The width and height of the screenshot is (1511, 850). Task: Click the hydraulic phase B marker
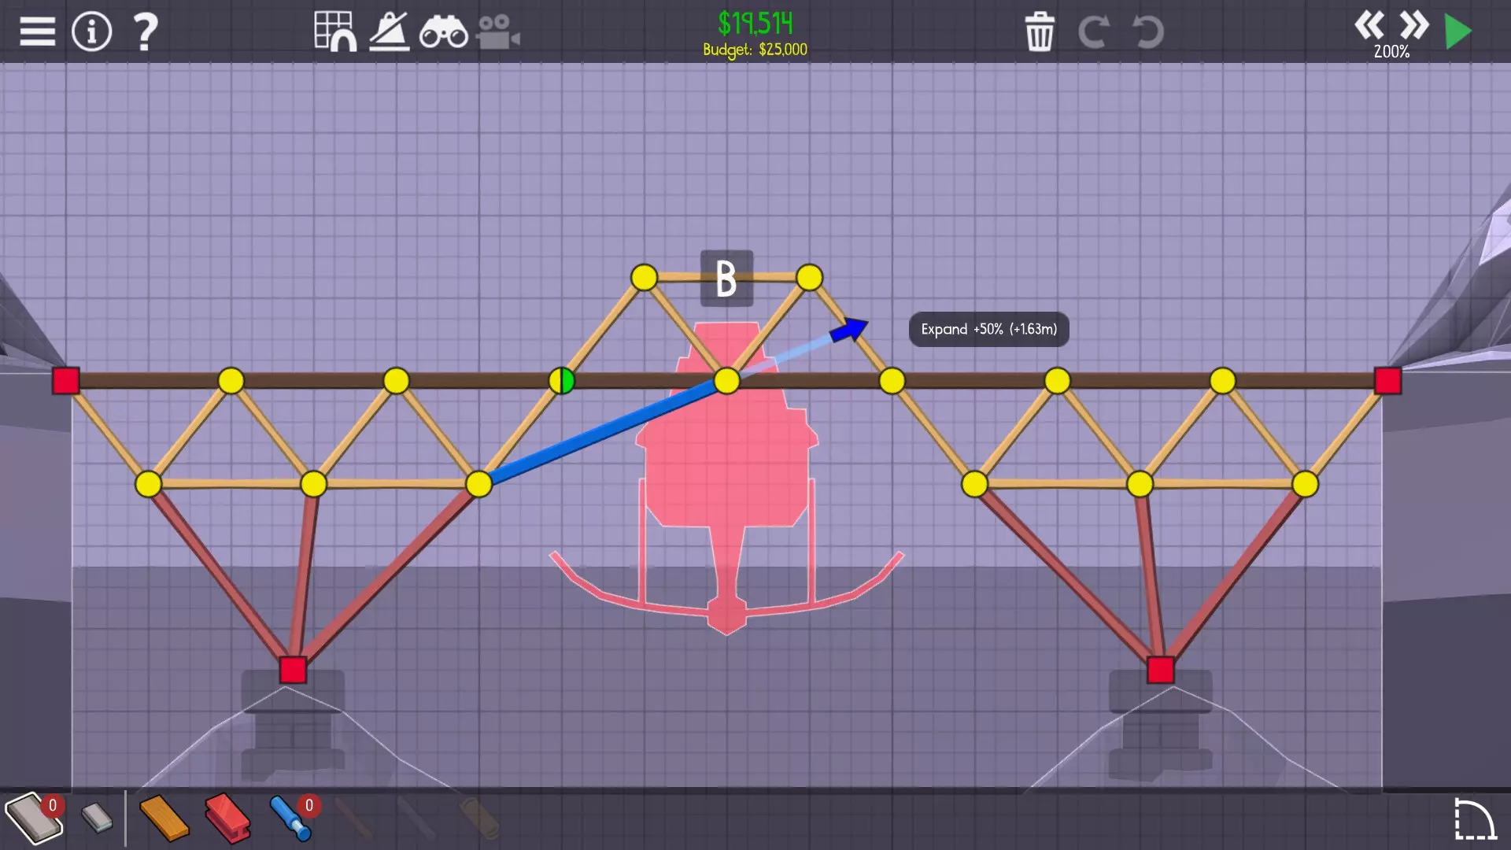click(x=726, y=279)
